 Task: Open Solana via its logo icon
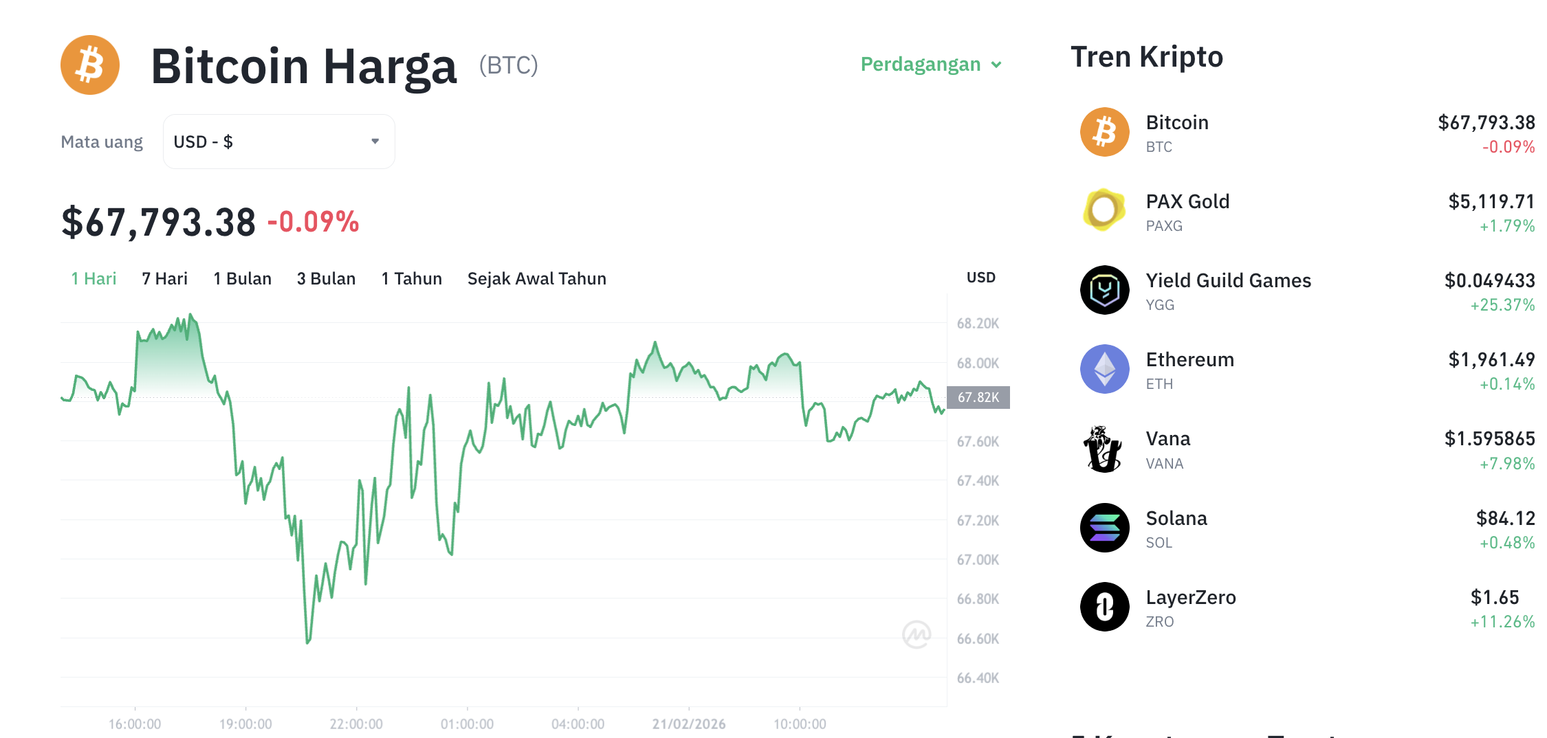[1104, 528]
